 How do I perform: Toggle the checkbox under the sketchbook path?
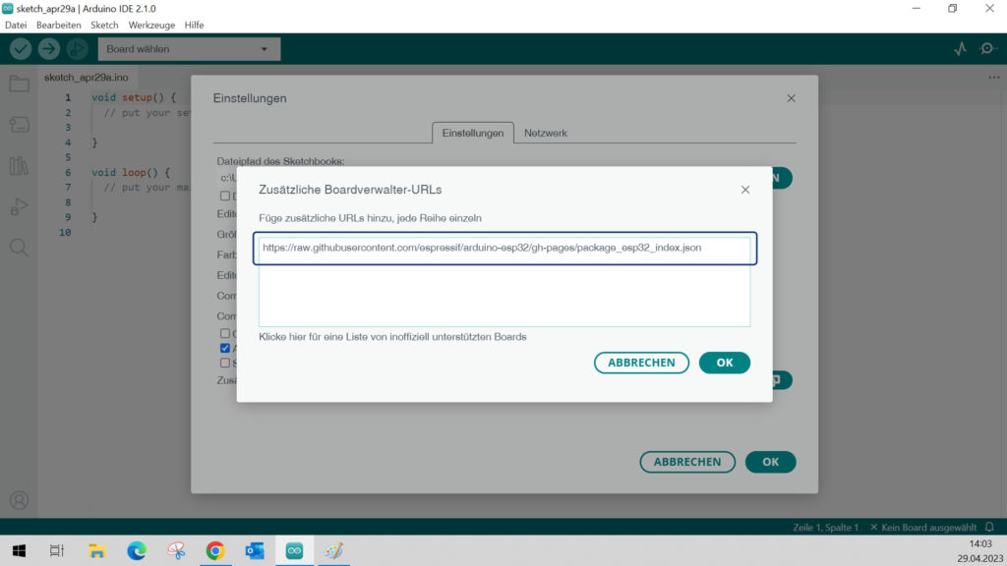[225, 196]
